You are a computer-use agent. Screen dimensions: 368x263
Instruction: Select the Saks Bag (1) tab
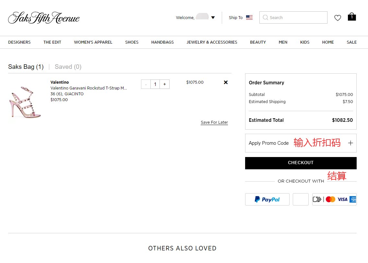pyautogui.click(x=26, y=67)
